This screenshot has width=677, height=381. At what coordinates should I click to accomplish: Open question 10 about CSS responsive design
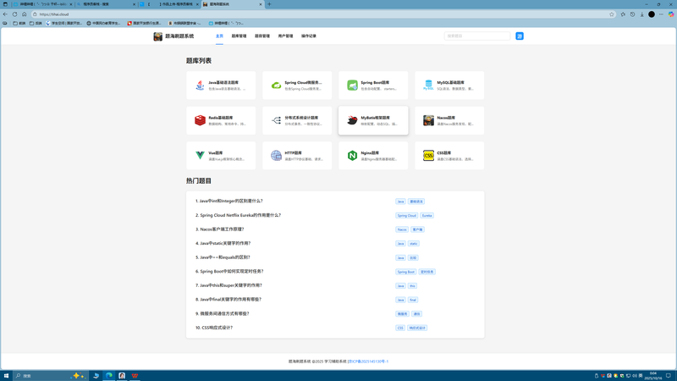214,328
